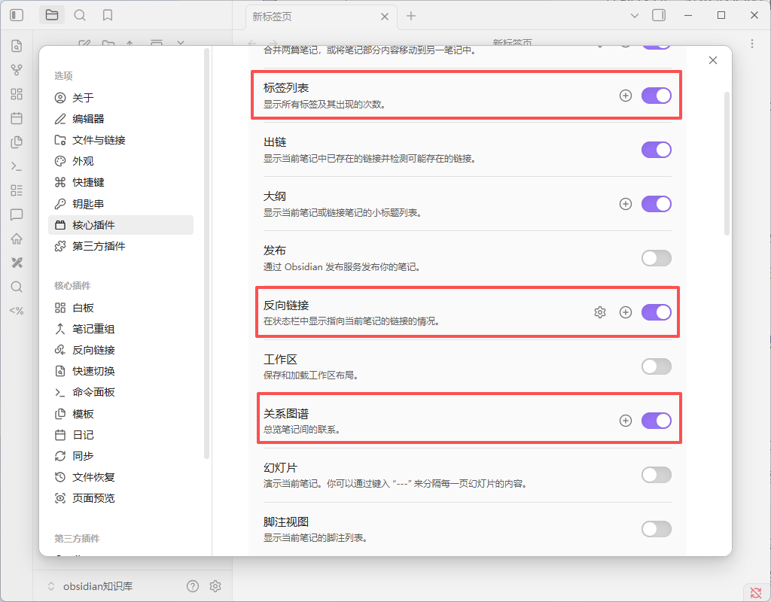This screenshot has width=771, height=602.
Task: Disable the 标签列表 toggle
Action: coord(657,96)
